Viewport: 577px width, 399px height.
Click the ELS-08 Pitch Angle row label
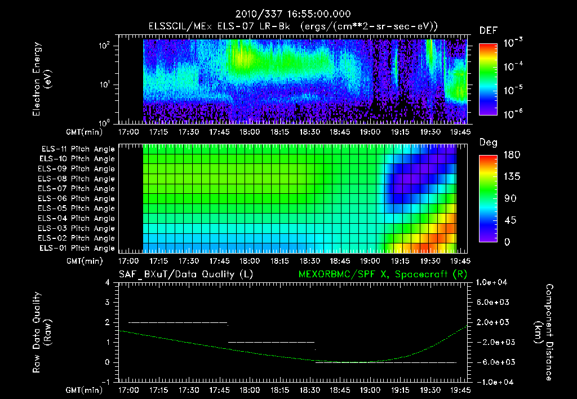pyautogui.click(x=77, y=179)
